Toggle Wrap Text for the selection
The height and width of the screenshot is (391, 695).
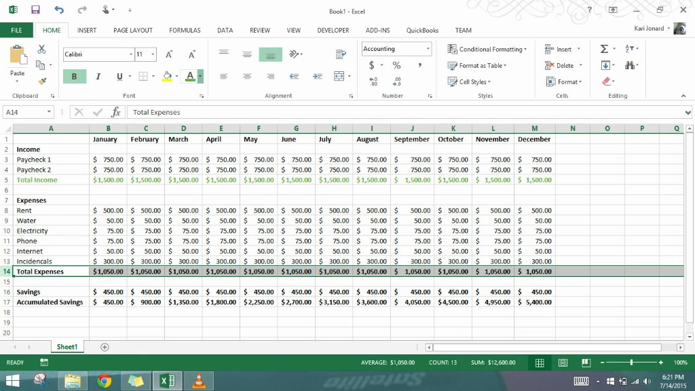tap(340, 54)
